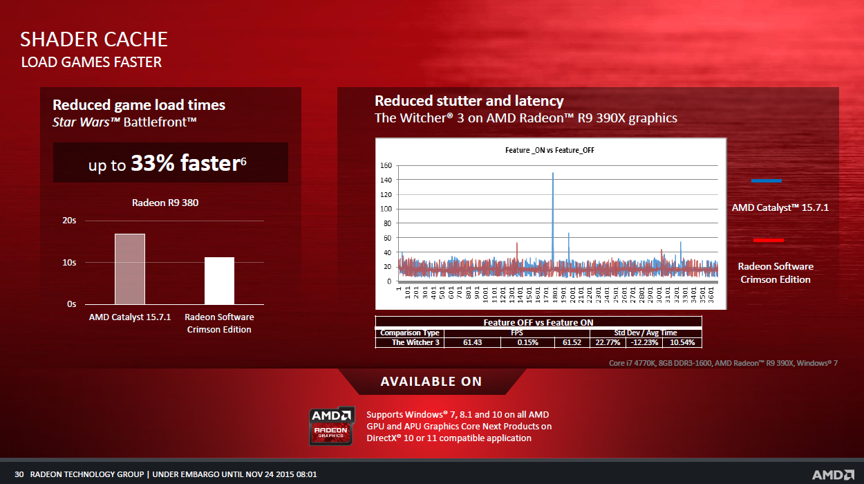Click the 'Reduced stutter and latency' heading
The image size is (864, 484).
coord(469,101)
